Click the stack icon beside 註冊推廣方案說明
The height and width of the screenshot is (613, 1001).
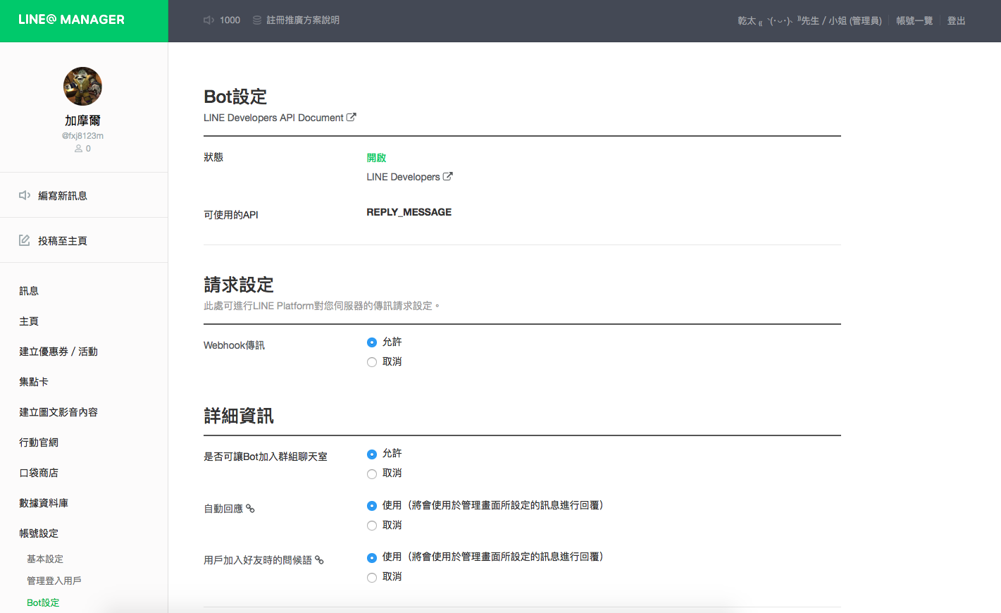pos(257,20)
